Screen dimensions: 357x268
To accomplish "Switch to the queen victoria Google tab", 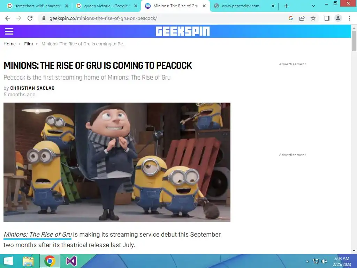I will click(x=106, y=6).
